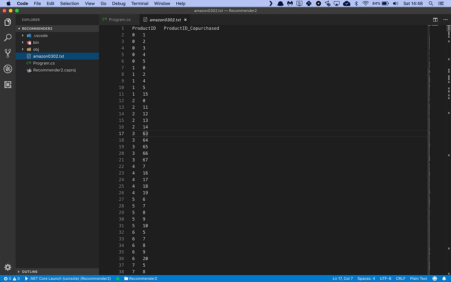Select amazon0302.txt in the explorer

pos(58,56)
